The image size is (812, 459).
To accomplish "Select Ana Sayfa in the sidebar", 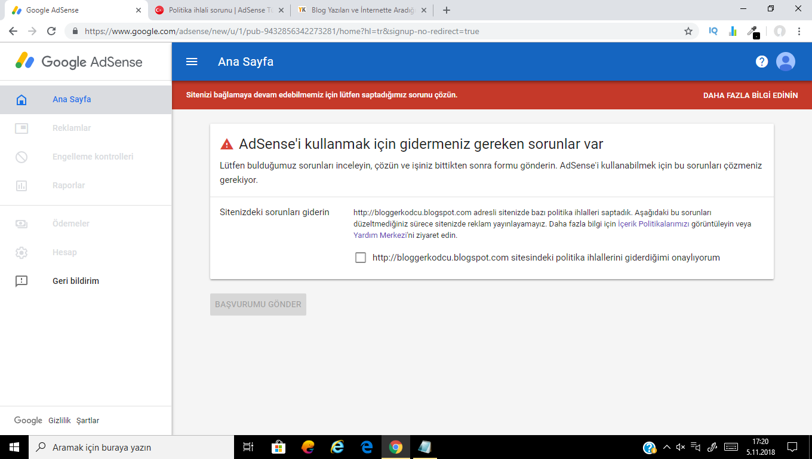I will coord(86,100).
